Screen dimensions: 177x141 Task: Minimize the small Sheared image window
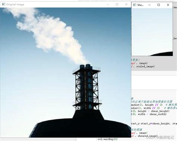pyautogui.click(x=149, y=5)
